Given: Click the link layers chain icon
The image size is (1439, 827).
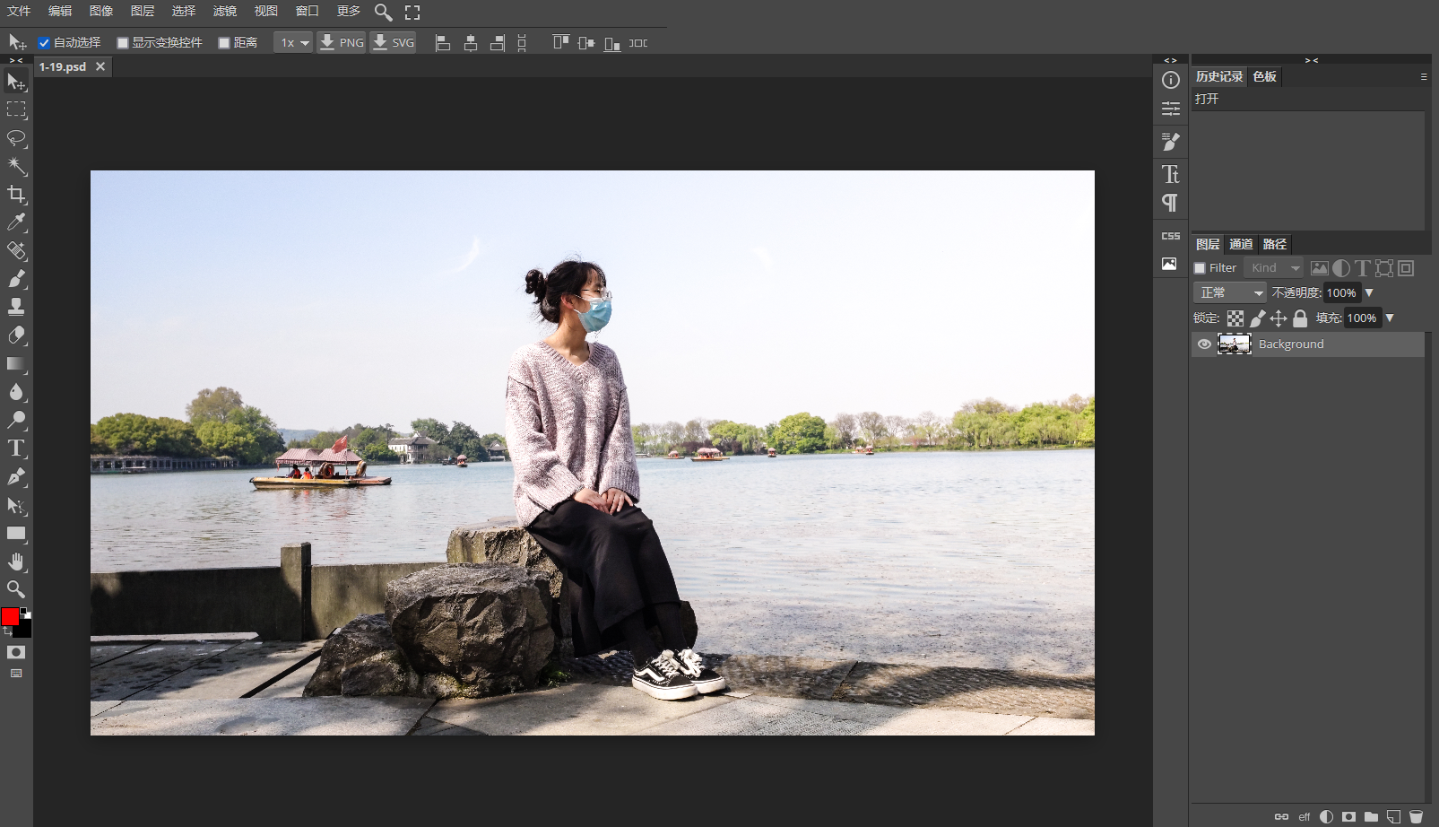Looking at the screenshot, I should pyautogui.click(x=1281, y=816).
